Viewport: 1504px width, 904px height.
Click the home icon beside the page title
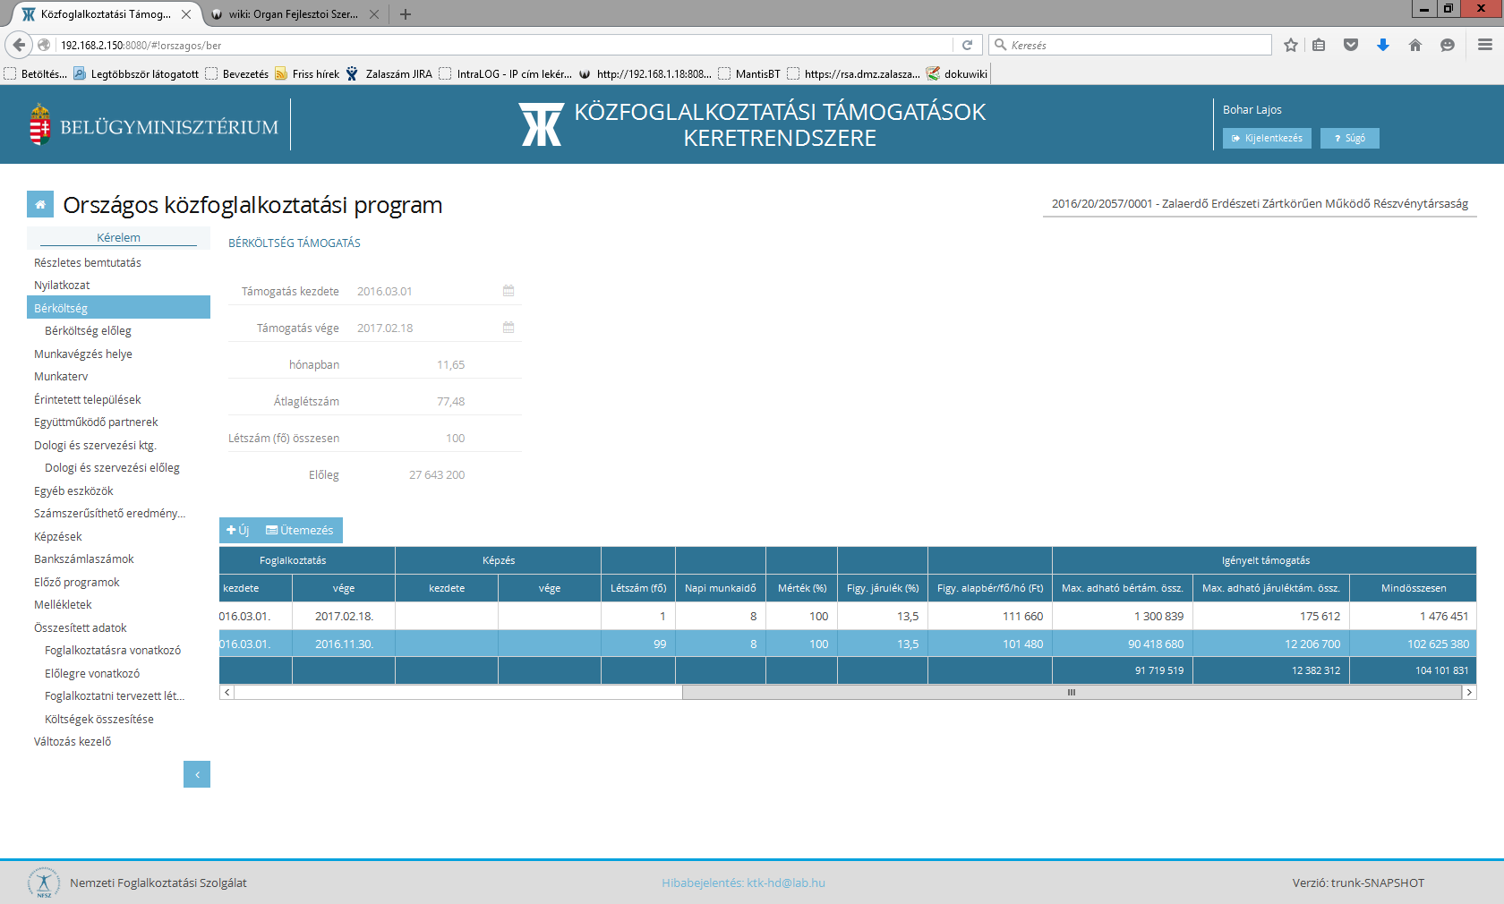(40, 205)
